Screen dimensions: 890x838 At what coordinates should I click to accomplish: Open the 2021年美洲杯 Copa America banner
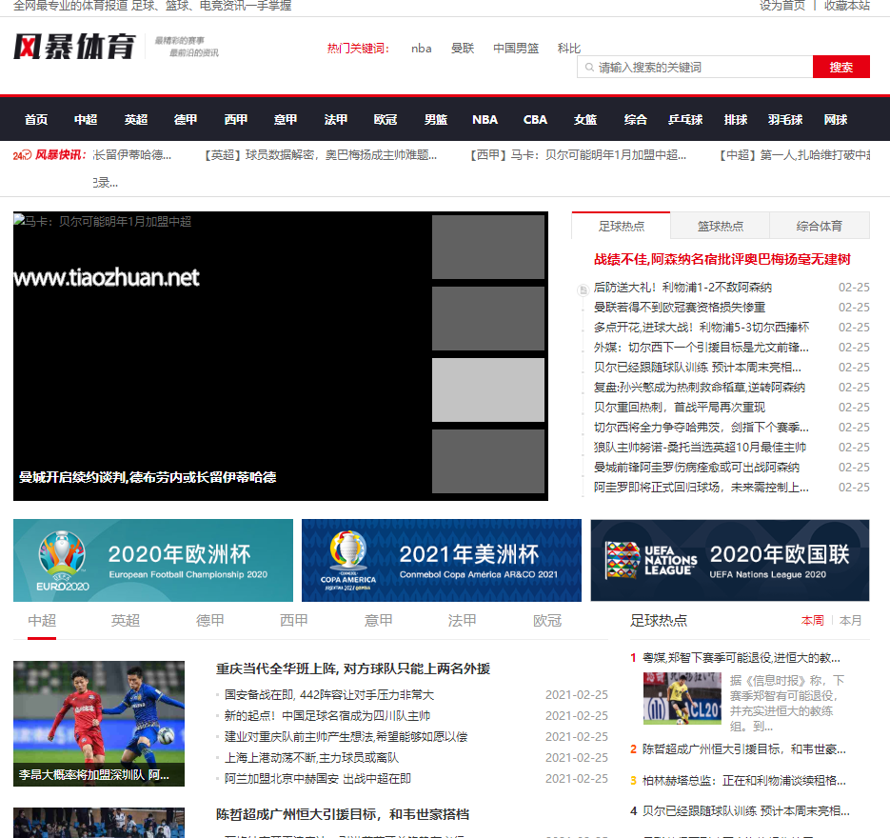[442, 560]
